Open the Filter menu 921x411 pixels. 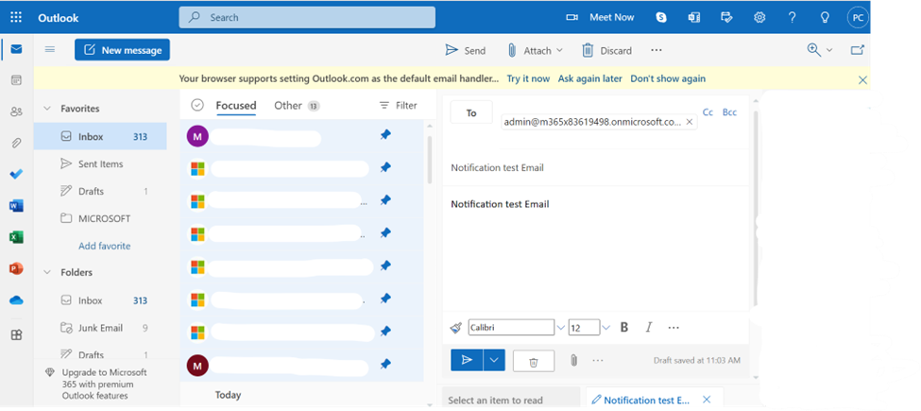(399, 106)
